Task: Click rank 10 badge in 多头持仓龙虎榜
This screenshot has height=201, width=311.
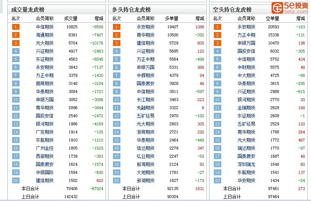Action: click(116, 100)
